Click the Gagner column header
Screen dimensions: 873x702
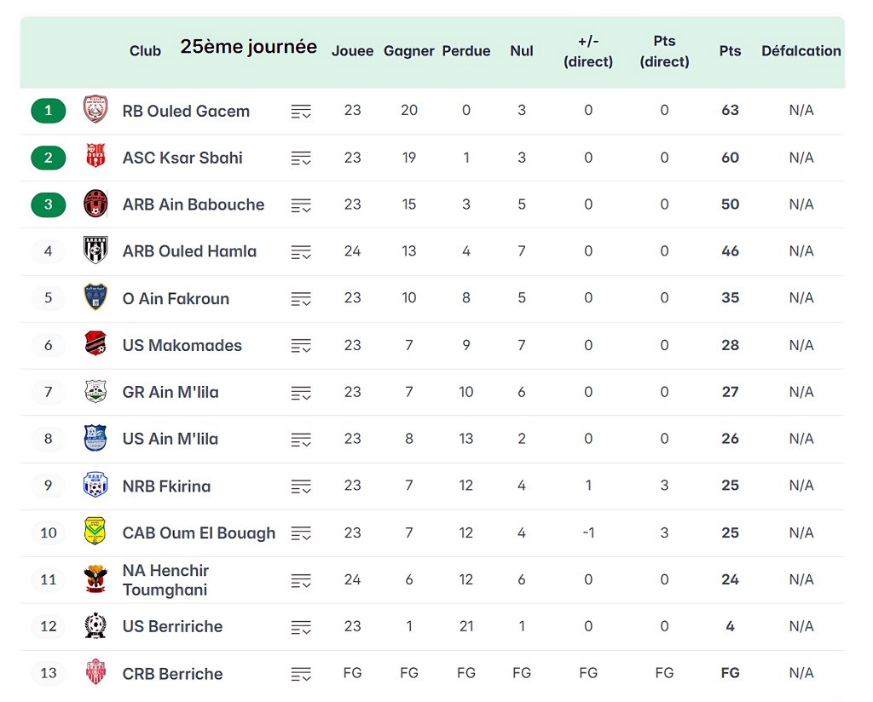point(409,51)
